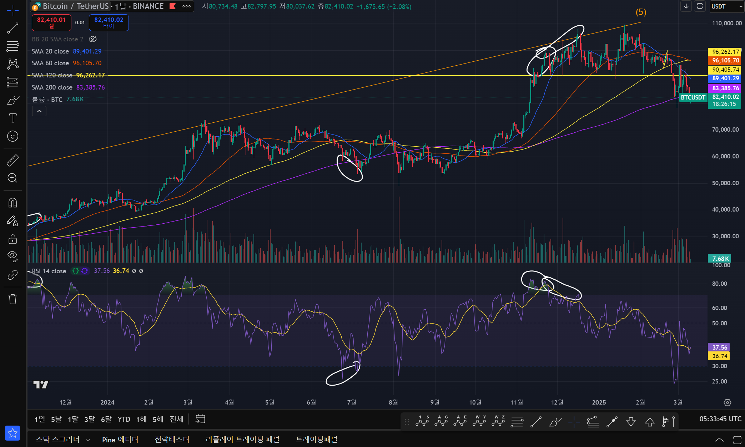The width and height of the screenshot is (745, 447).
Task: Open chart settings gear near the price axis
Action: (728, 402)
